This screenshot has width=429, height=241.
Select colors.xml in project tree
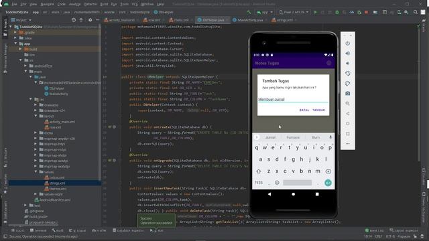[54, 177]
